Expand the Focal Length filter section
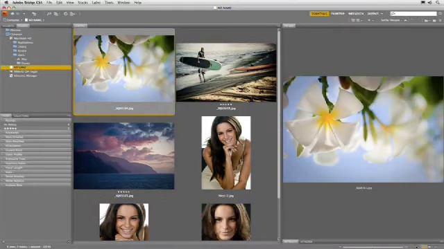Image resolution: width=444 pixels, height=249 pixels. click(x=36, y=167)
